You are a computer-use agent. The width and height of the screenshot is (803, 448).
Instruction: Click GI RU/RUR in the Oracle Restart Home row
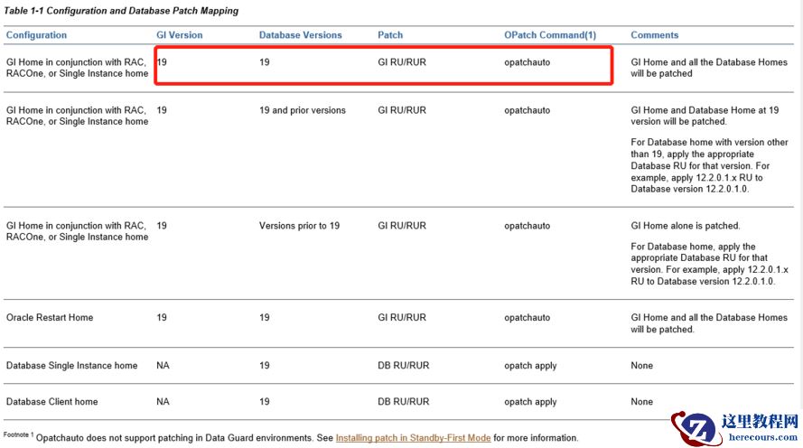click(402, 317)
